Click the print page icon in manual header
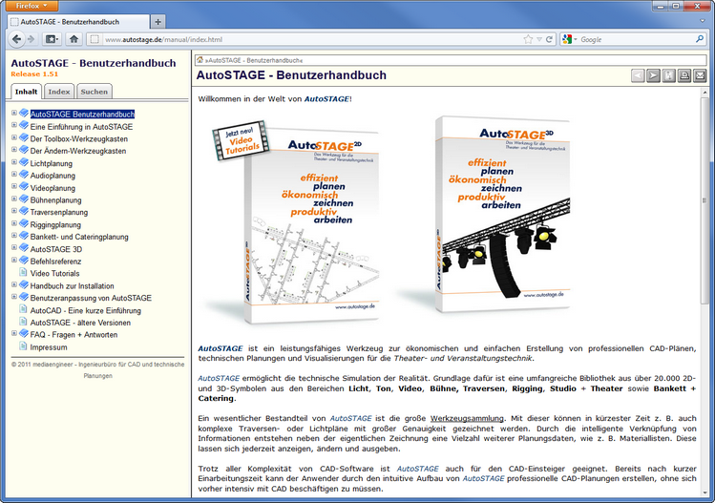 (x=684, y=75)
